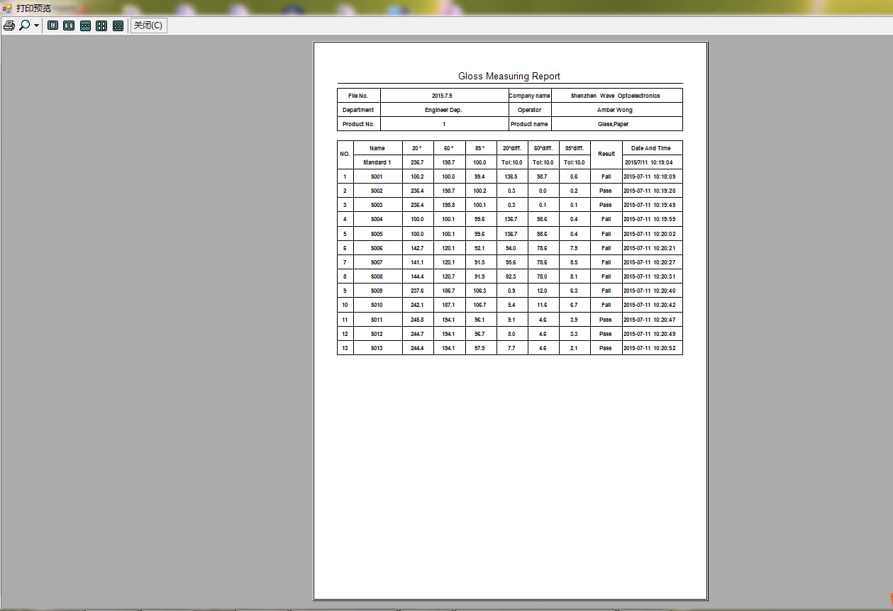
Task: Click the Result column header
Action: pyautogui.click(x=606, y=154)
